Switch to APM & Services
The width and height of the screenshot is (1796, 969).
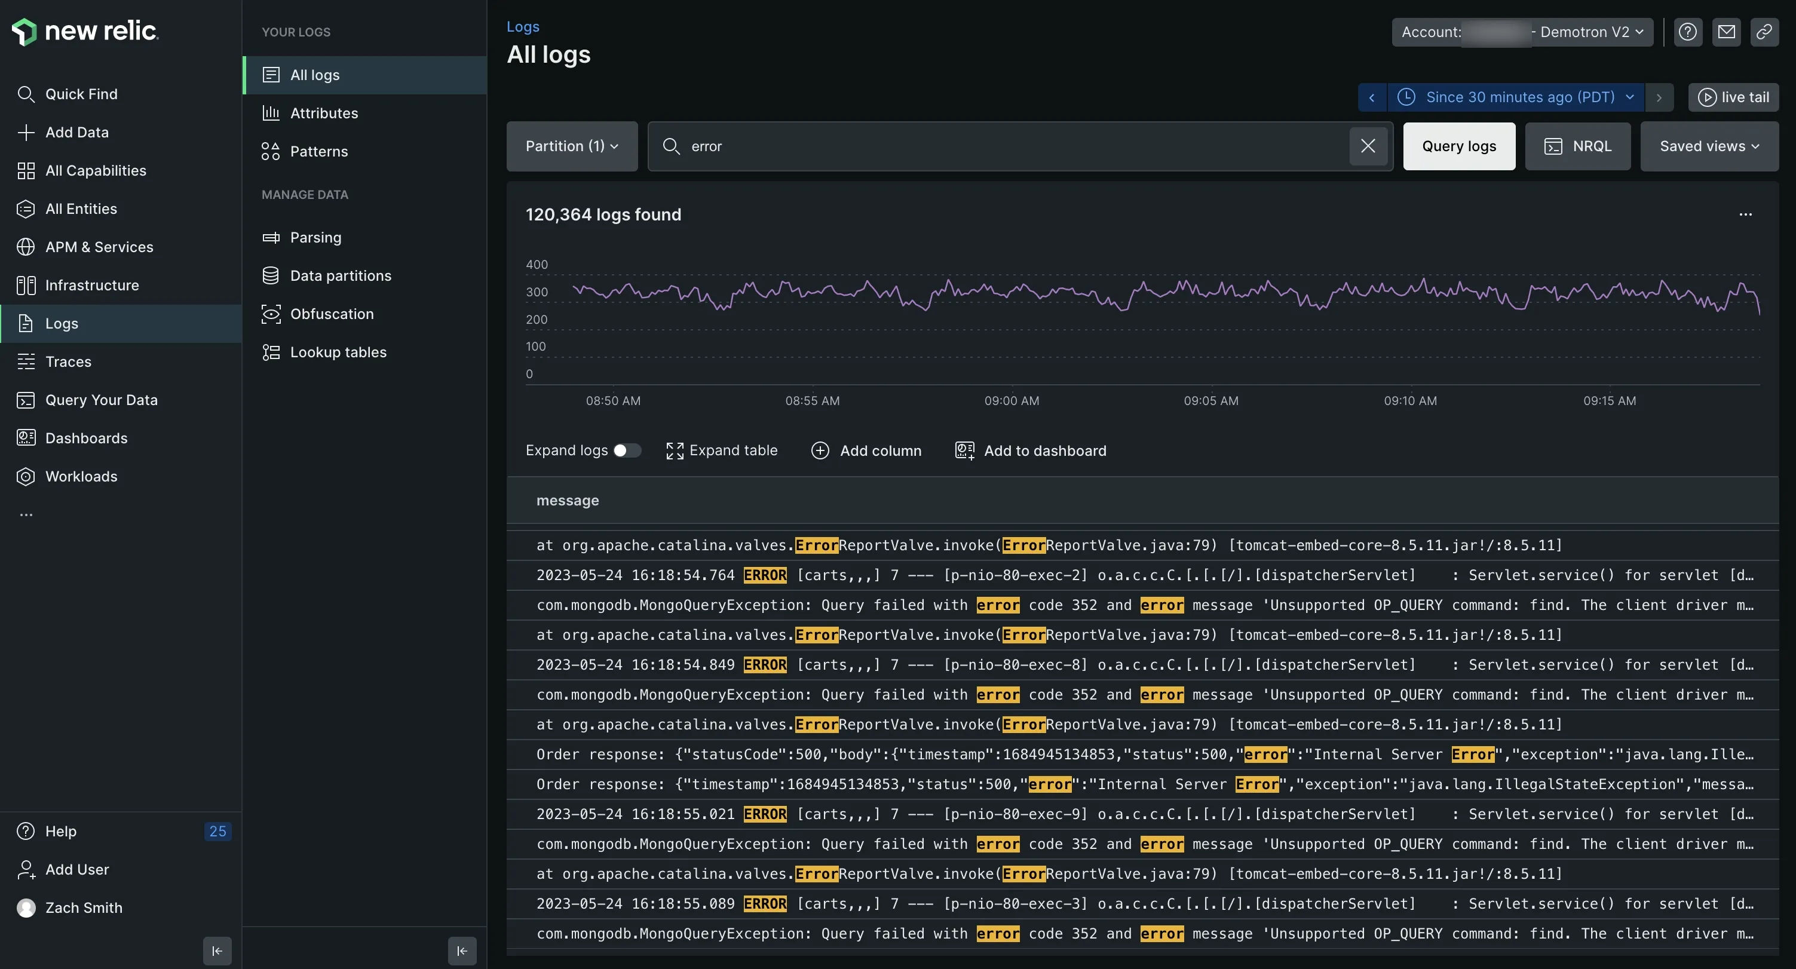point(99,247)
